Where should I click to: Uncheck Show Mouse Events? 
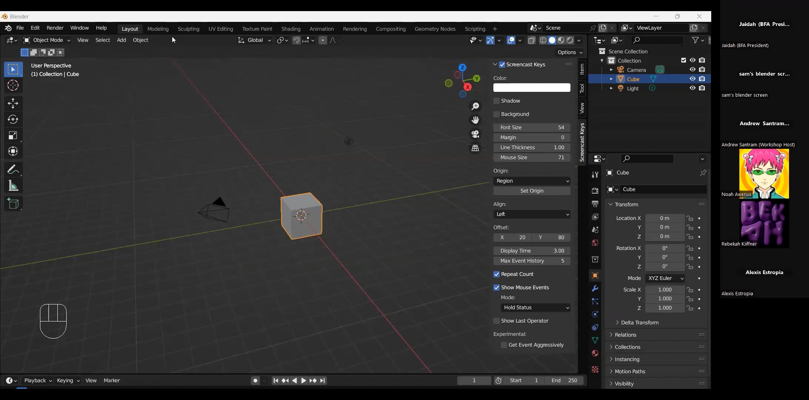pyautogui.click(x=497, y=287)
